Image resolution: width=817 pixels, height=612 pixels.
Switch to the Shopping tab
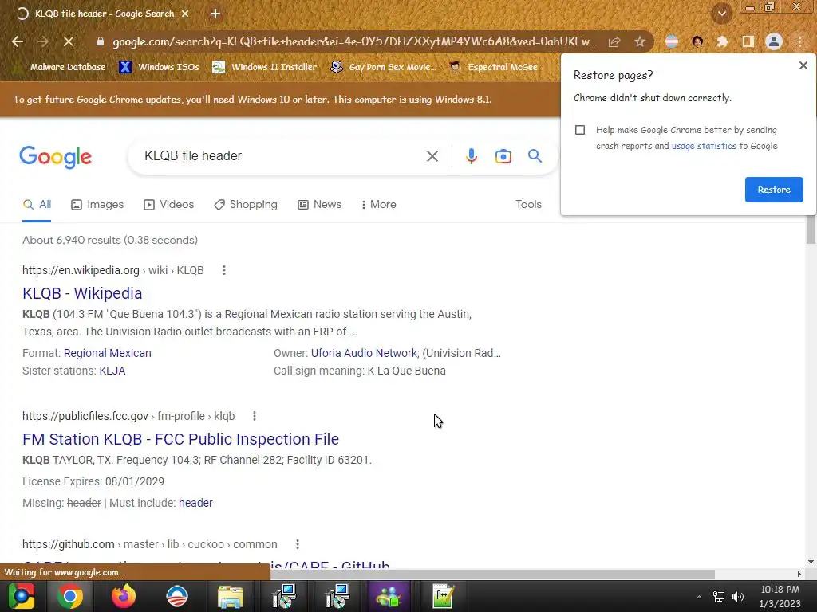pos(246,205)
